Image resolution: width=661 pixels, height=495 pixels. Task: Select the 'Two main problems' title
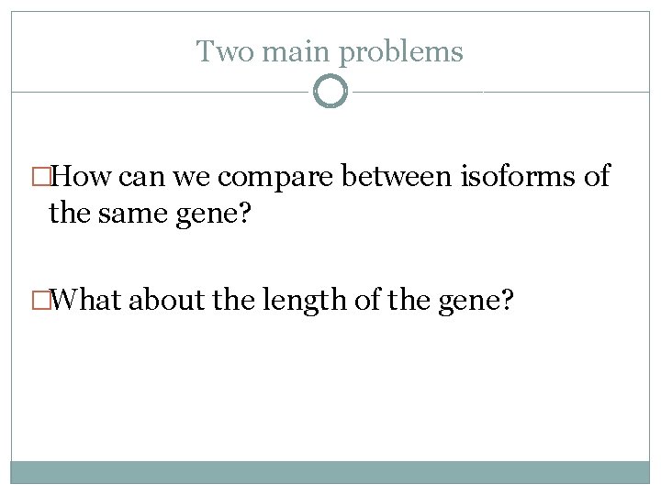tap(330, 51)
